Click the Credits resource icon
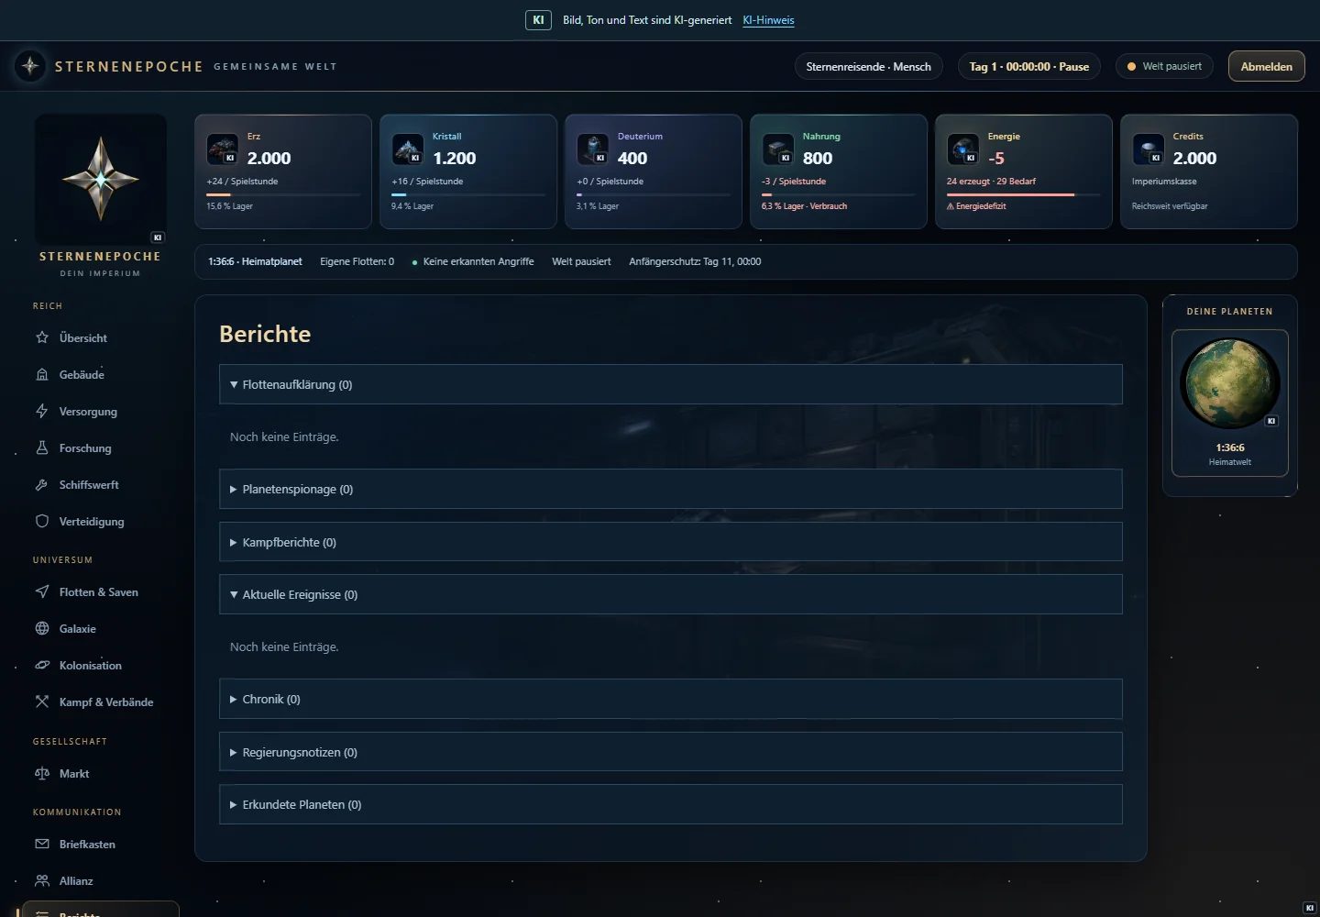 coord(1149,149)
